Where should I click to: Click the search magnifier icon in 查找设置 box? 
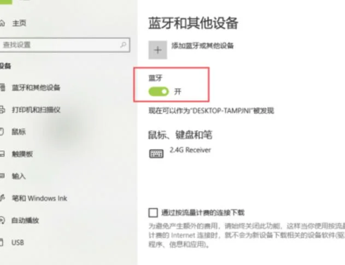pyautogui.click(x=123, y=45)
